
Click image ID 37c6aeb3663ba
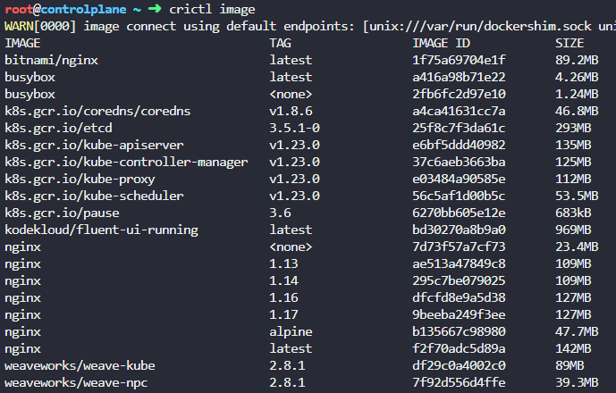click(x=459, y=162)
